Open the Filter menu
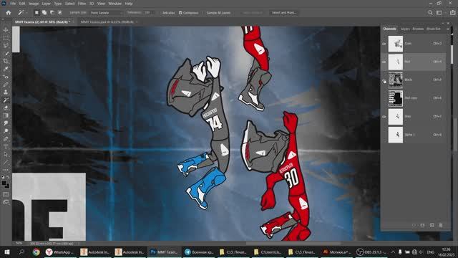 pyautogui.click(x=82, y=4)
